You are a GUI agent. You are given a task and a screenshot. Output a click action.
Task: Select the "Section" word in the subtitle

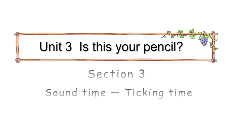[x=111, y=74]
